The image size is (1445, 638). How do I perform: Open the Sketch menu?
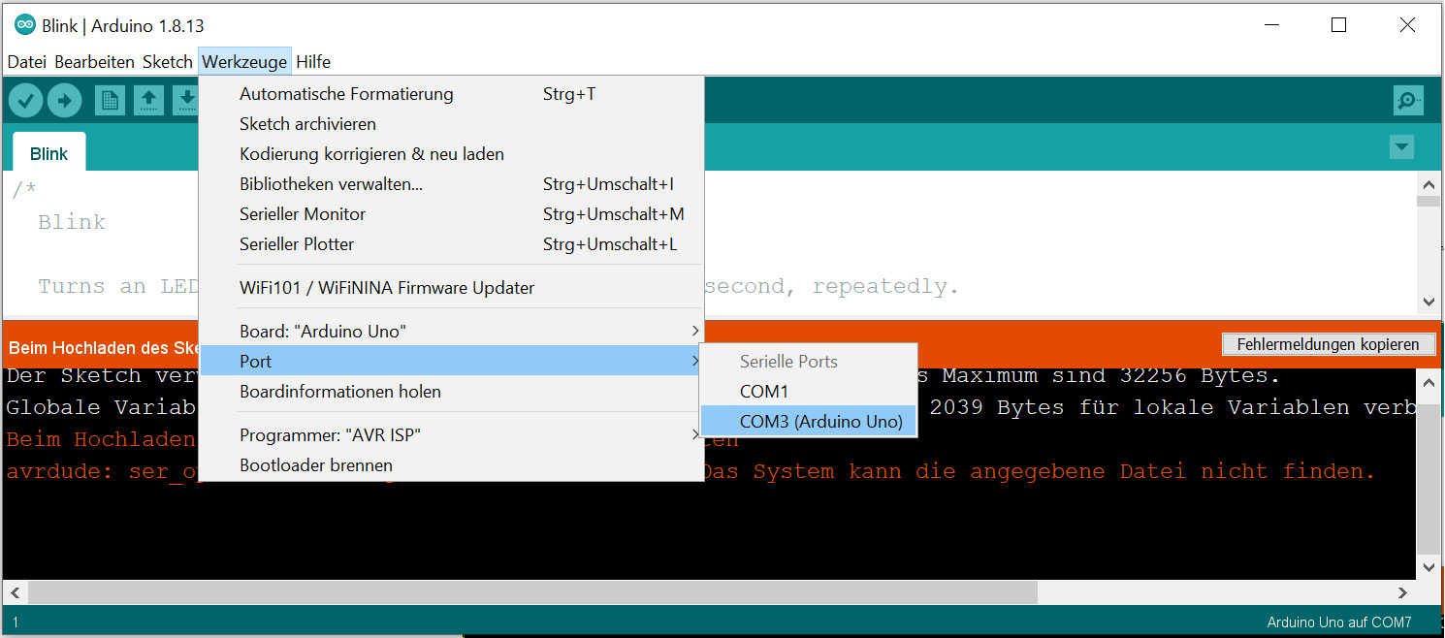[x=168, y=62]
